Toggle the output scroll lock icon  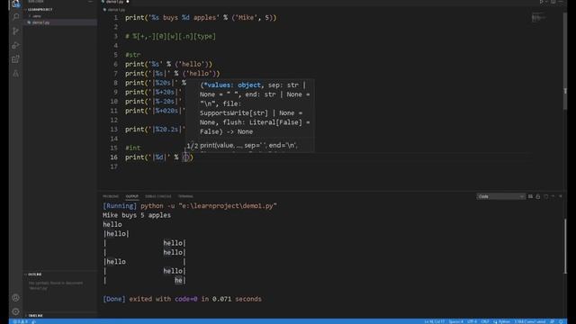[538, 196]
